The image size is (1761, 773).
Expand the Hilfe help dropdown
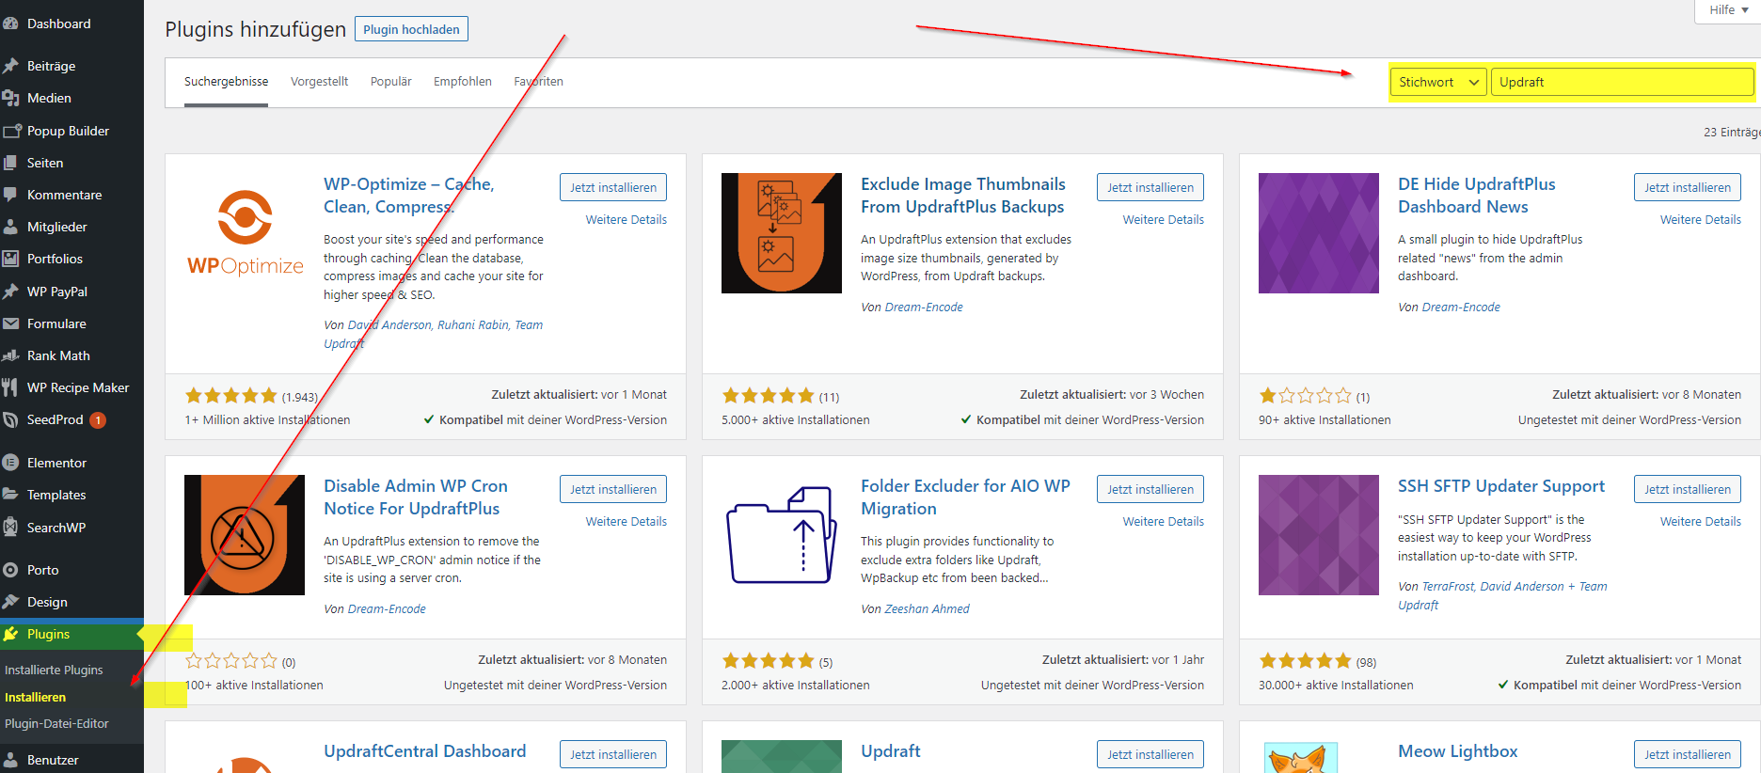[x=1729, y=10]
